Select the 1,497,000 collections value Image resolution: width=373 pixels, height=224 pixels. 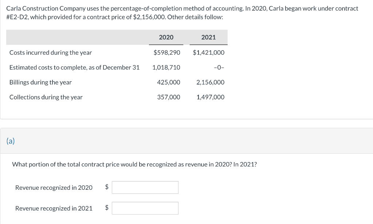210,97
